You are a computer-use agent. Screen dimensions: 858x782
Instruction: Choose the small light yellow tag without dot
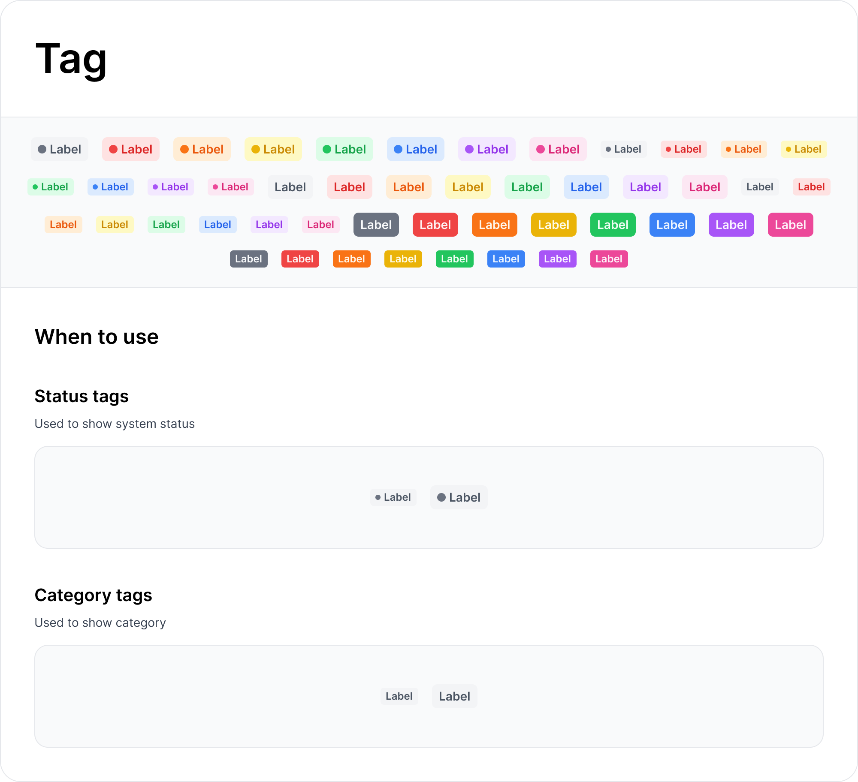click(115, 225)
